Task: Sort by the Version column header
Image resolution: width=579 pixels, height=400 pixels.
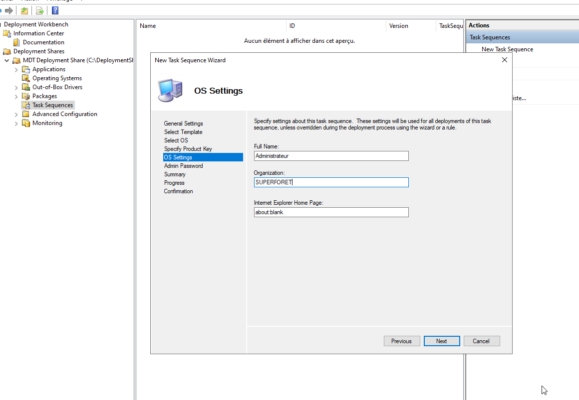Action: [x=411, y=26]
